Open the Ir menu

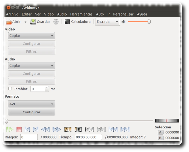click(x=109, y=14)
